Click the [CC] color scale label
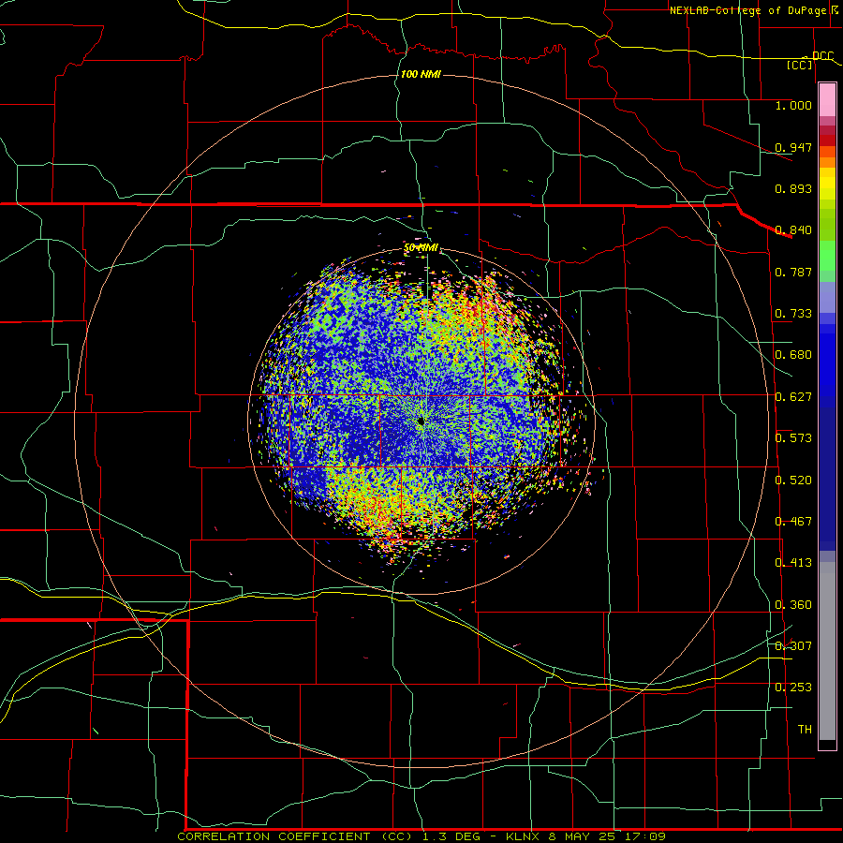843x843 pixels. coord(800,65)
